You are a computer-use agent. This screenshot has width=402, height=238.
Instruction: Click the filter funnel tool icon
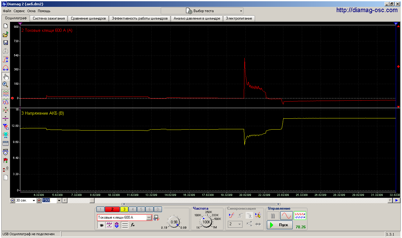tap(6, 126)
